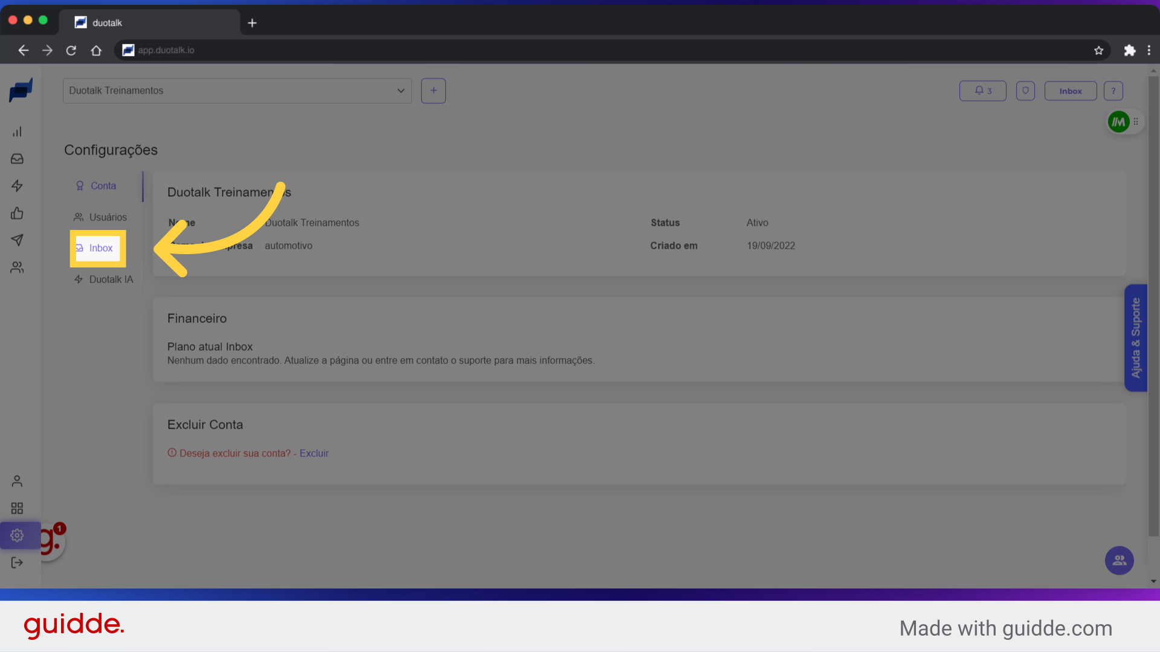Screen dimensions: 1160x652
Task: Go back in browser history
Action: coord(23,51)
